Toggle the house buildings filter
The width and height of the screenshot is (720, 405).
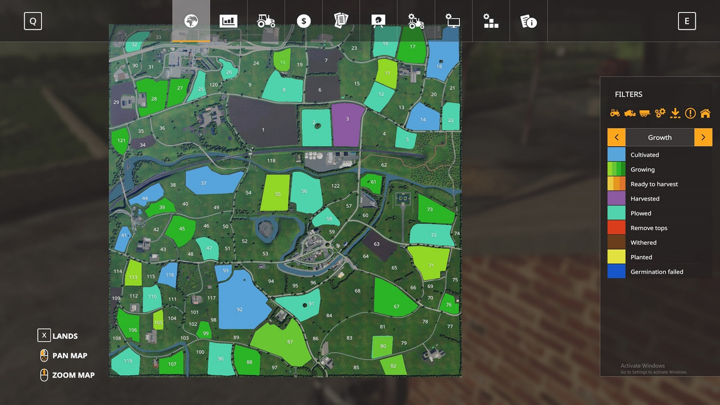click(705, 113)
